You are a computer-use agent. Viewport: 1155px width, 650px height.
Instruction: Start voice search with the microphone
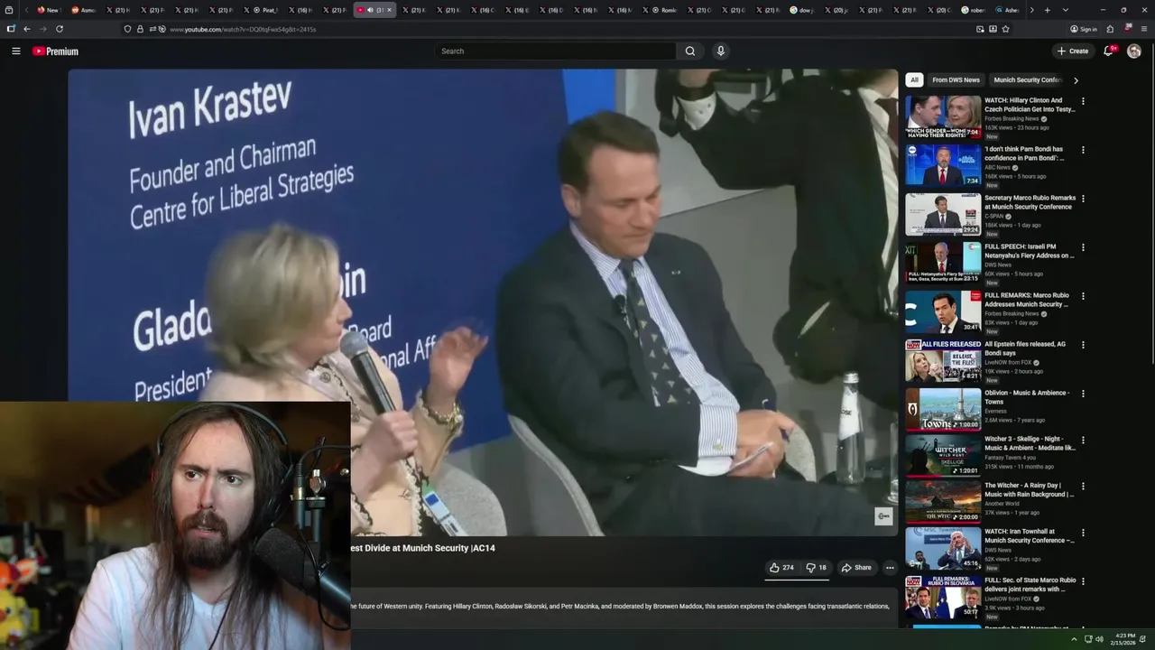[720, 51]
